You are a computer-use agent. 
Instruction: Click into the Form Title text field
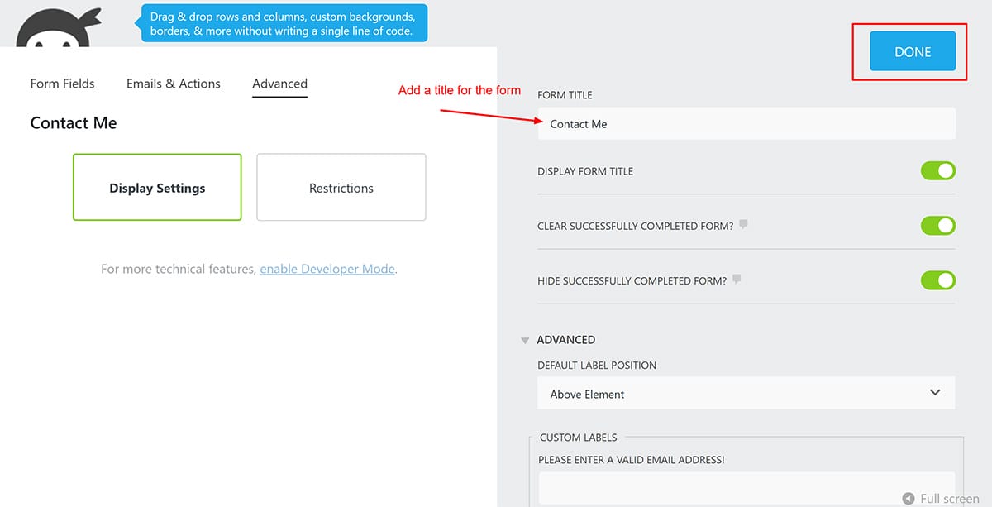pos(746,124)
